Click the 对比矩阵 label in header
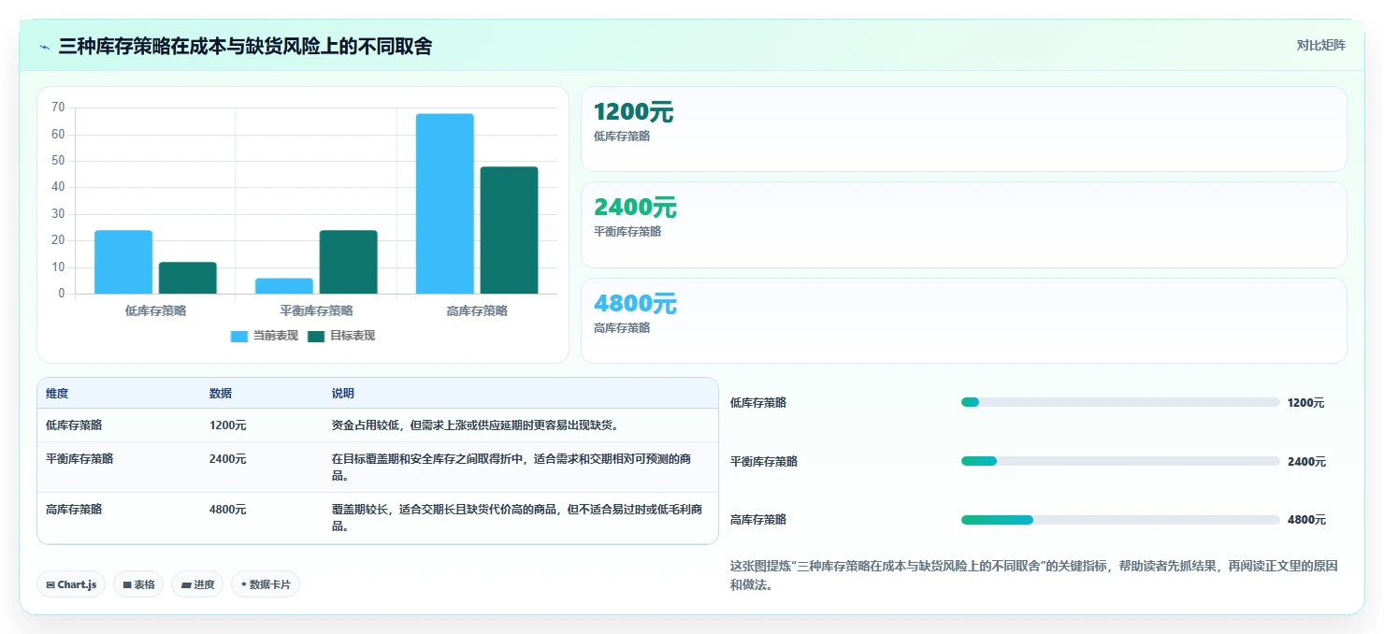This screenshot has height=634, width=1384. click(x=1320, y=46)
